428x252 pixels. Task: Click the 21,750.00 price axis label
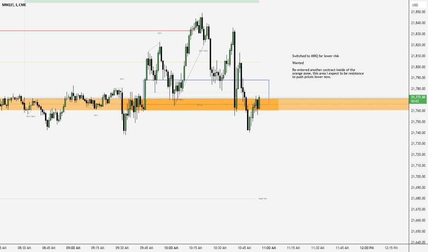coord(418,122)
